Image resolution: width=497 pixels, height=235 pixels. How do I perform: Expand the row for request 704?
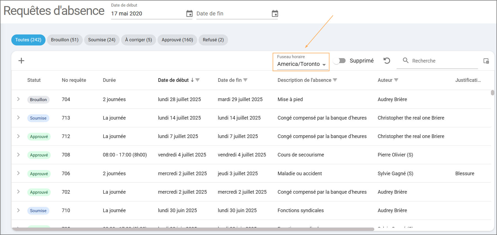pyautogui.click(x=18, y=99)
